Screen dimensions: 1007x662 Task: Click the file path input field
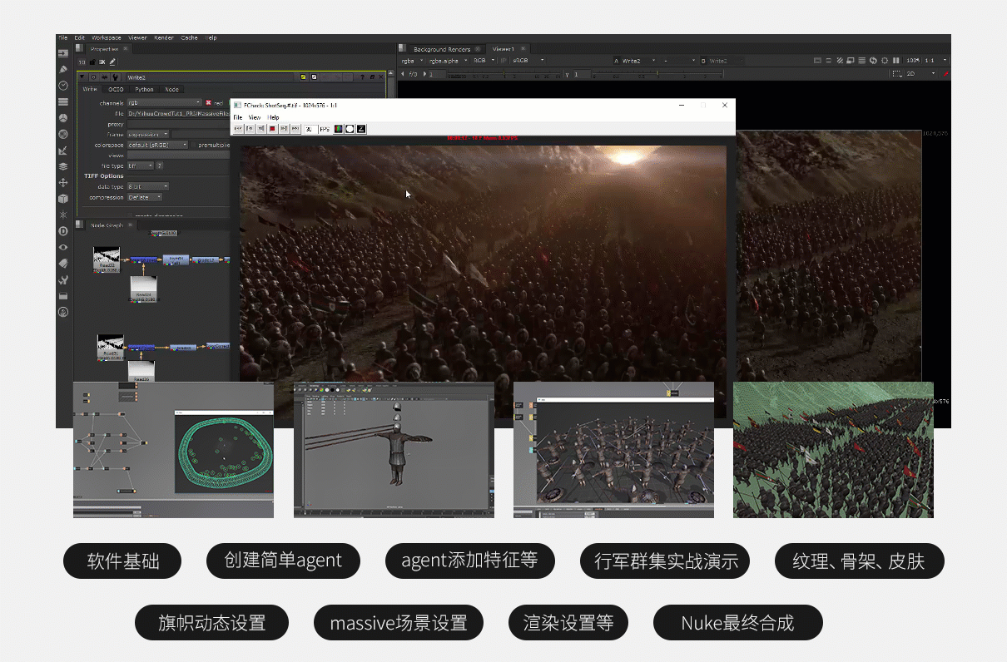click(x=178, y=113)
